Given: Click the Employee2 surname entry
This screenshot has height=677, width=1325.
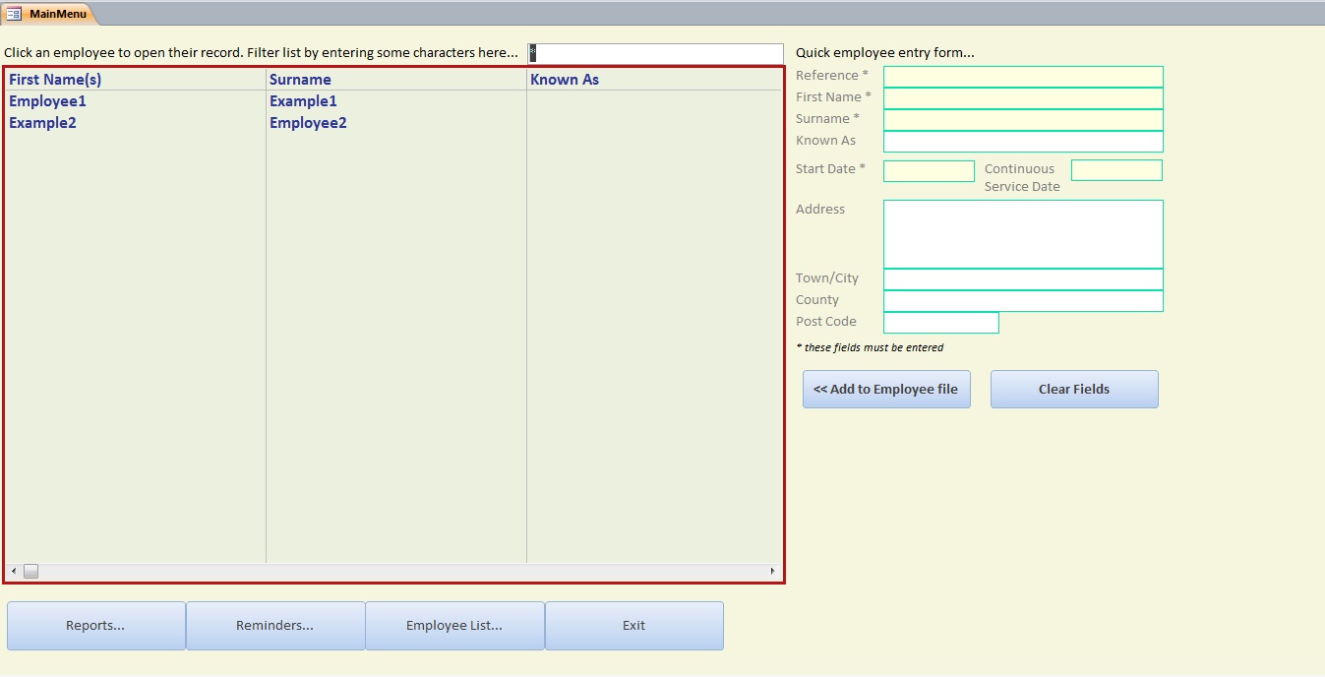Looking at the screenshot, I should pyautogui.click(x=308, y=123).
